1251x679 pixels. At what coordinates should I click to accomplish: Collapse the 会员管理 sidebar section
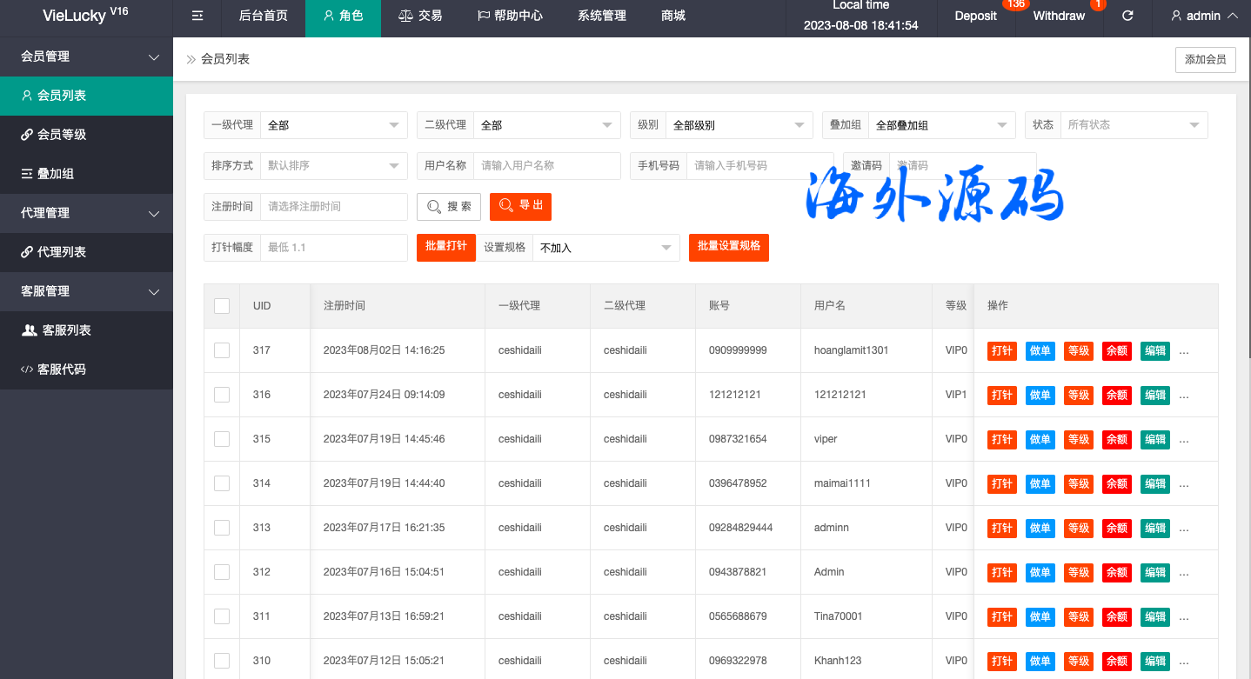click(x=86, y=57)
